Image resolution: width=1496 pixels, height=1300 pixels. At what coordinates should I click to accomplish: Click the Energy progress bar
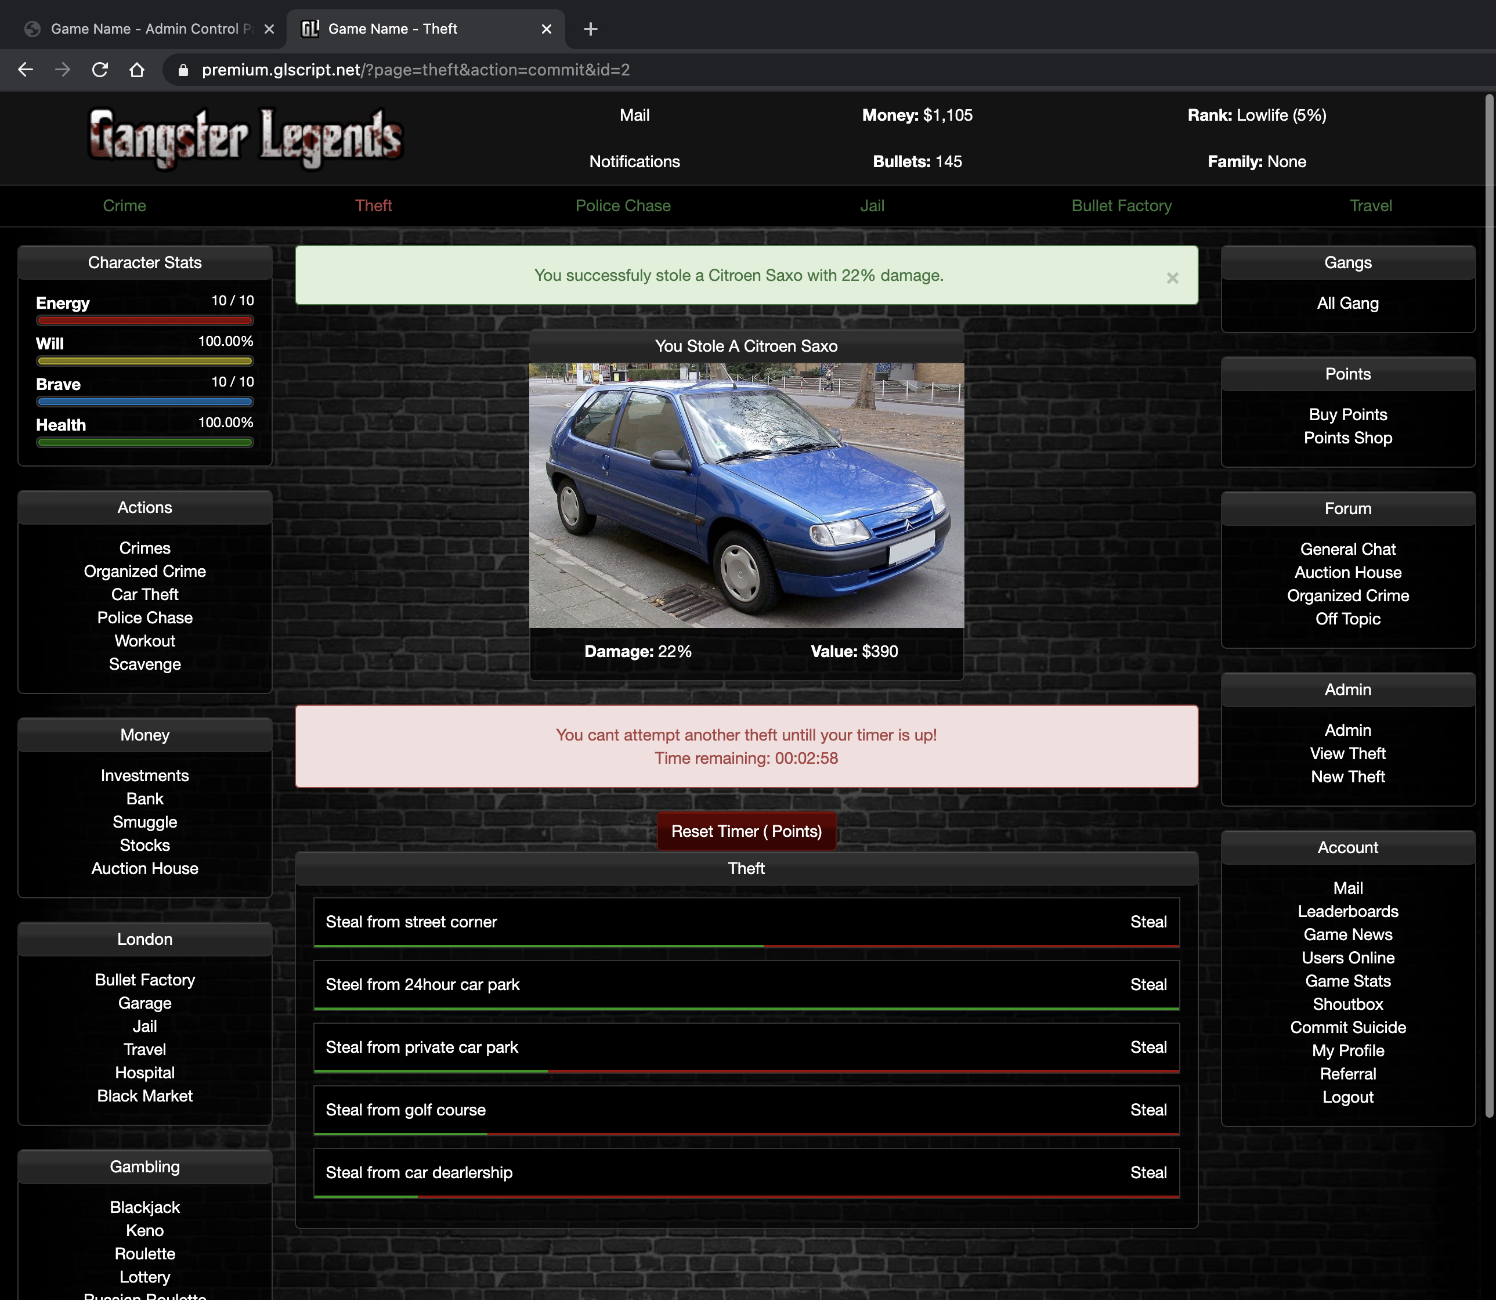[x=144, y=320]
